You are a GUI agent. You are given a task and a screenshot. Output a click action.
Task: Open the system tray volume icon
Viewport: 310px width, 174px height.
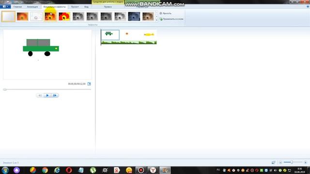point(276,170)
